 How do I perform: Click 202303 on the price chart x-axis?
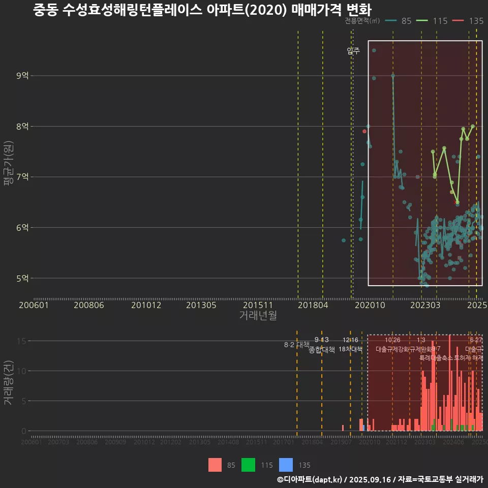[x=425, y=305]
